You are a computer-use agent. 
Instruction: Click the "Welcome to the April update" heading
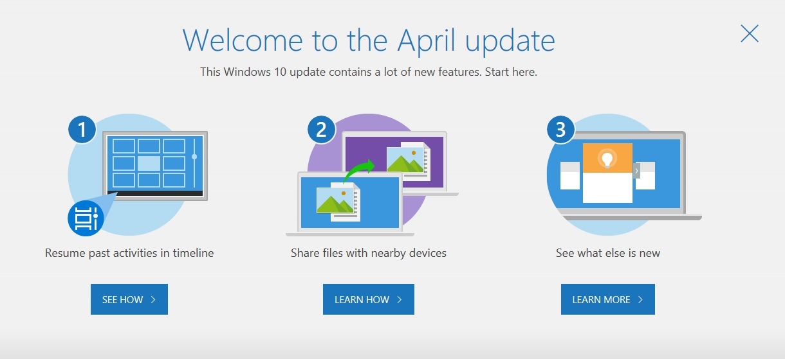[x=368, y=40]
